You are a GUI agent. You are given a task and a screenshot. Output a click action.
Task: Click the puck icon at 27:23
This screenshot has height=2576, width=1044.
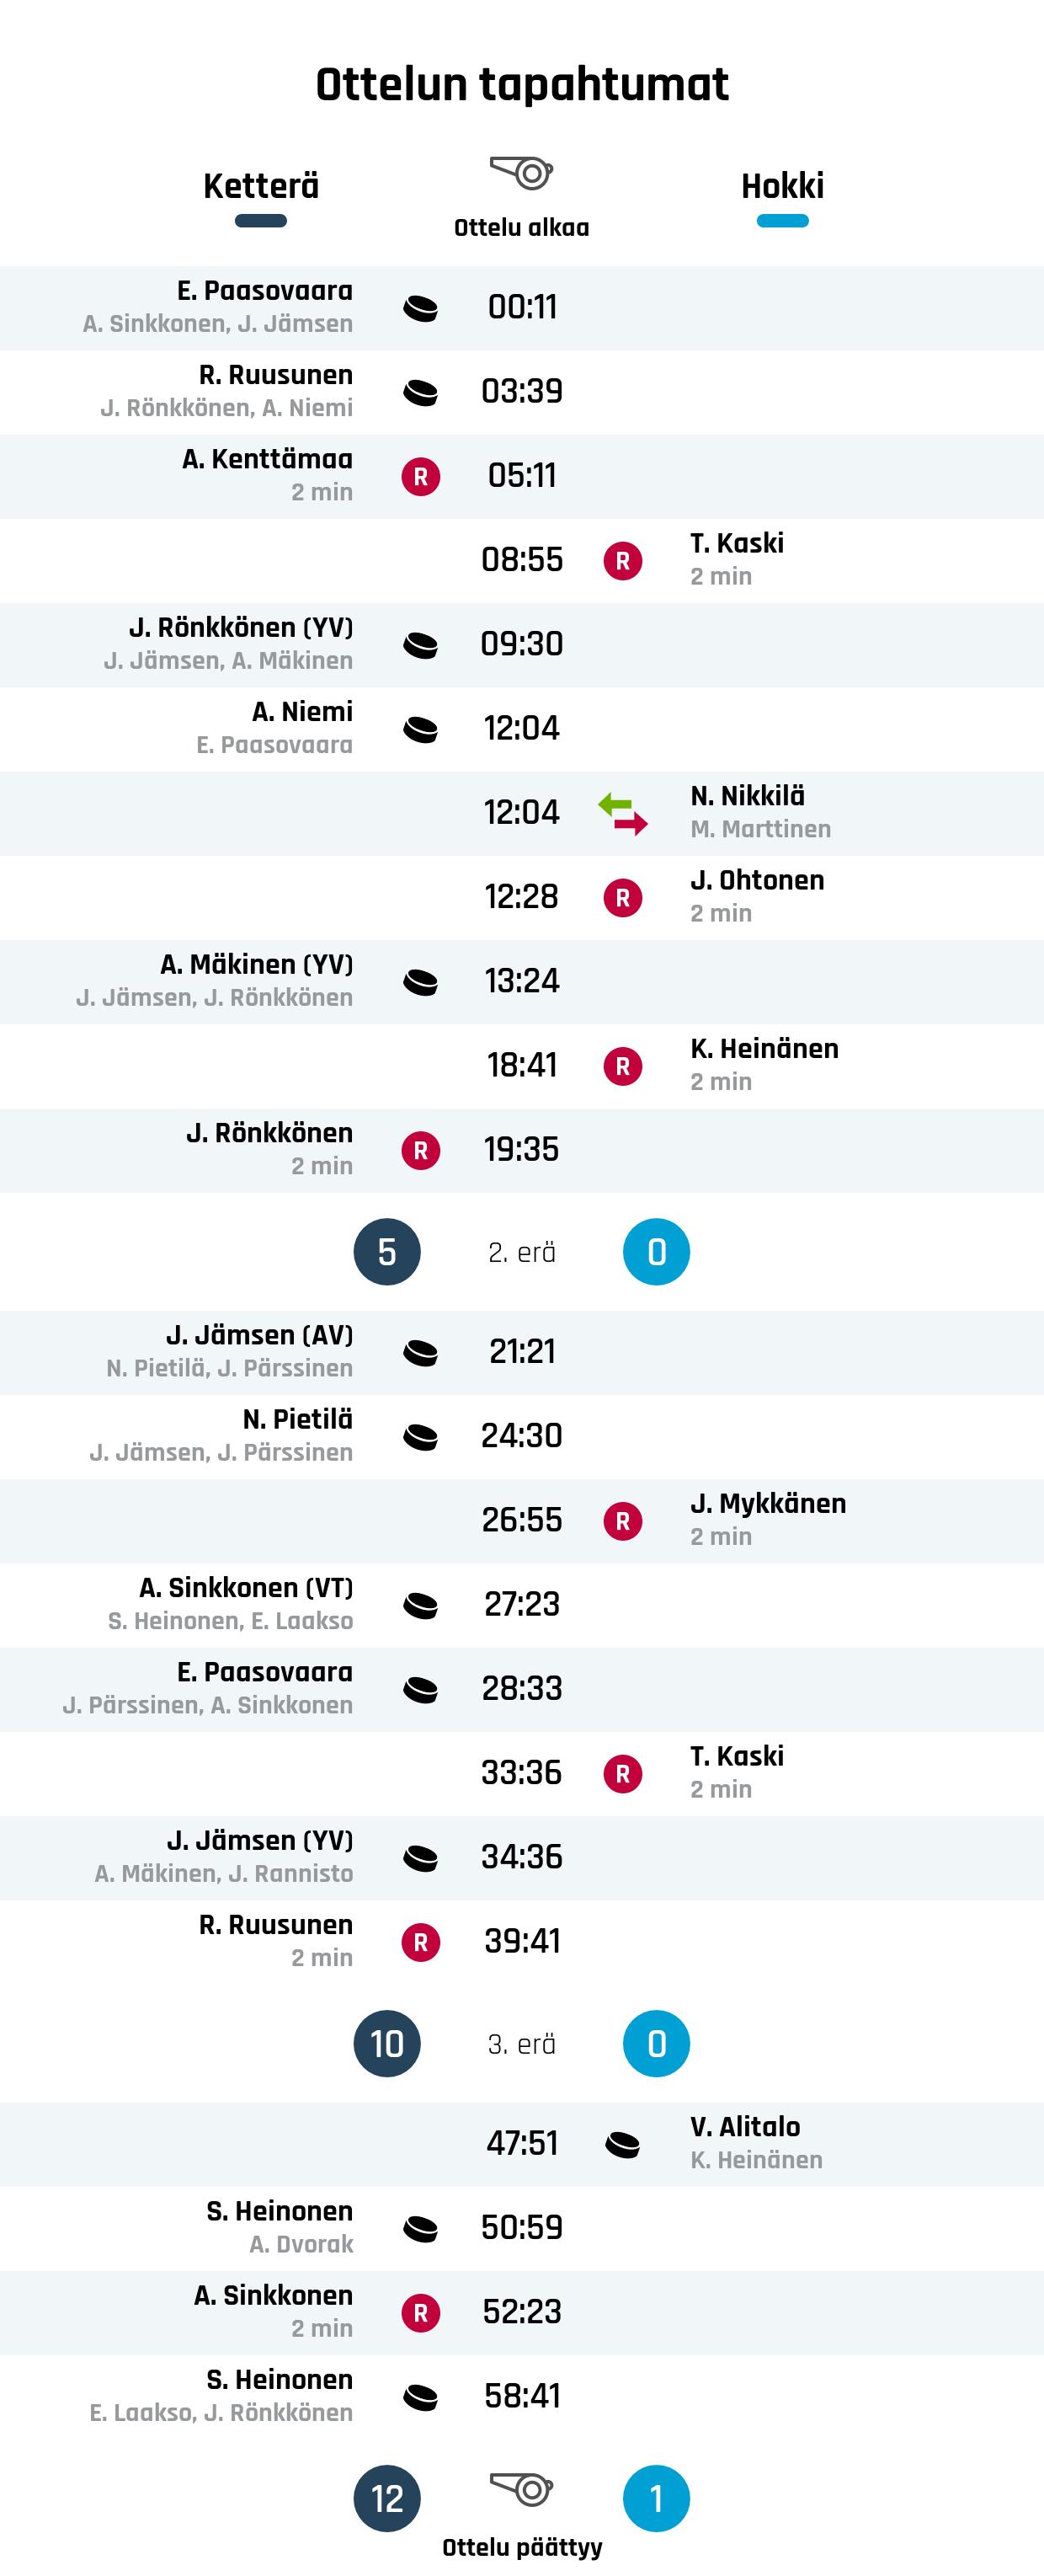421,1605
